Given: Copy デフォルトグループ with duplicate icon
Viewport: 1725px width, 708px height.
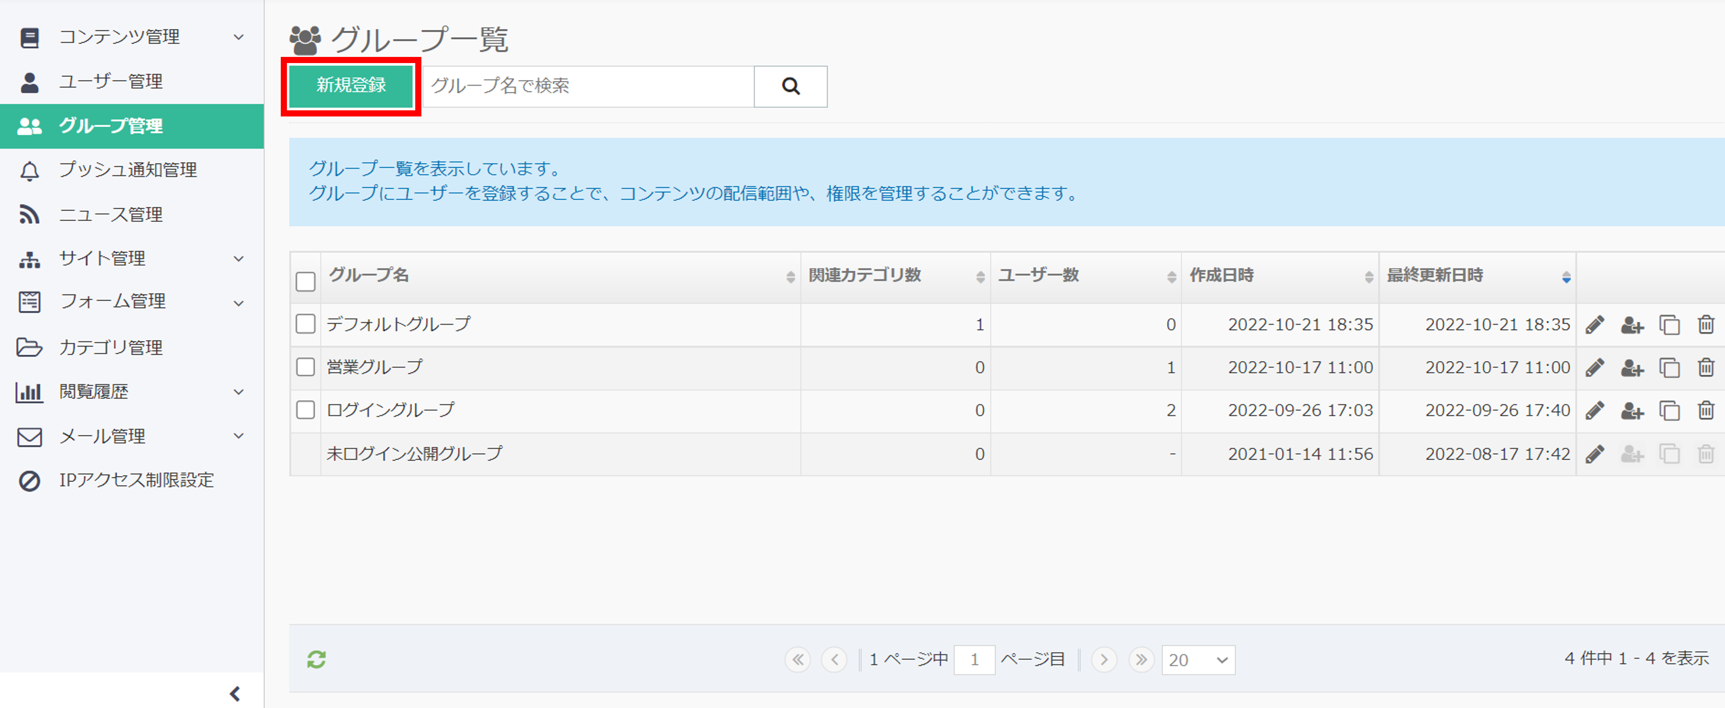Looking at the screenshot, I should tap(1669, 324).
